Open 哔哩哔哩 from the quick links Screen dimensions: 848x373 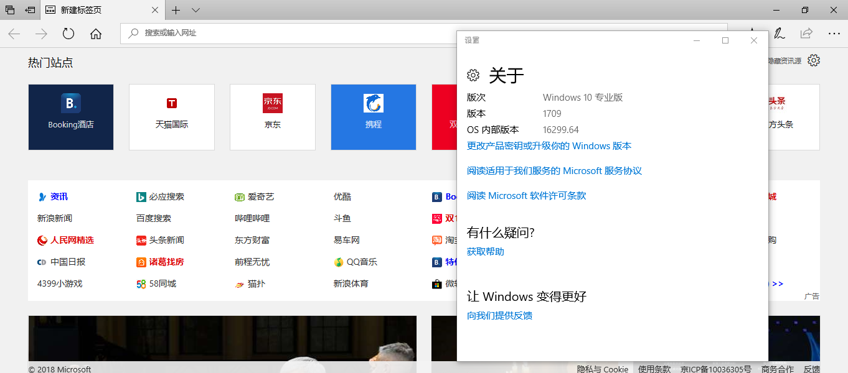pos(254,218)
